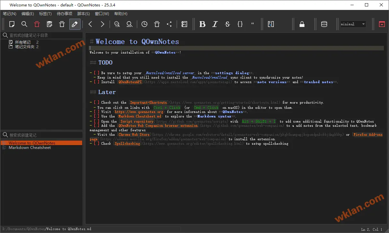This screenshot has width=389, height=233.
Task: Click the 'Welcome to QOwnNotes' heading in editor
Action: 137,41
